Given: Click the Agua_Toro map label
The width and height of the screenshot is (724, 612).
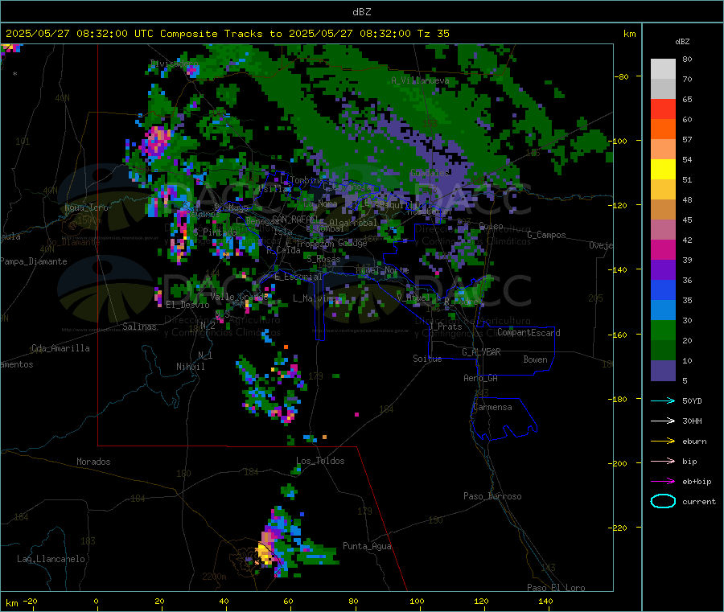Looking at the screenshot, I should pyautogui.click(x=86, y=207).
